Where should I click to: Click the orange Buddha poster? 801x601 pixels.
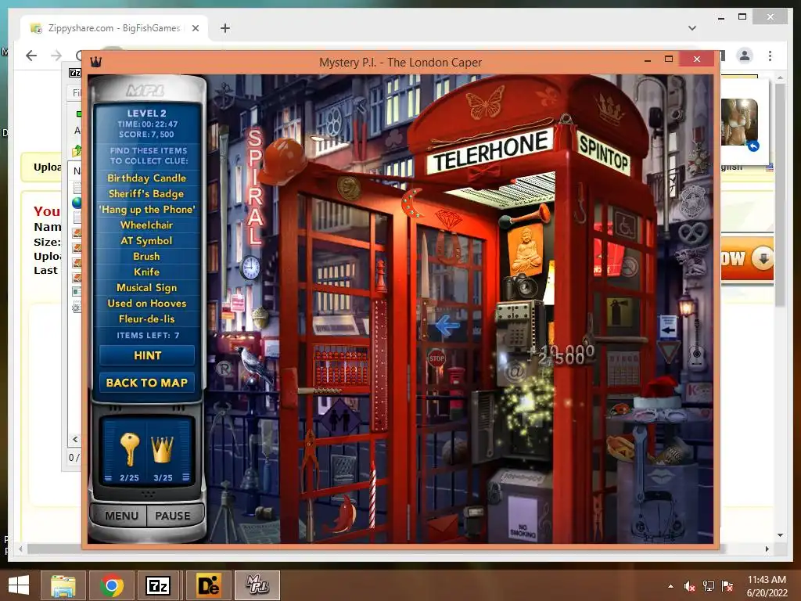pyautogui.click(x=526, y=248)
